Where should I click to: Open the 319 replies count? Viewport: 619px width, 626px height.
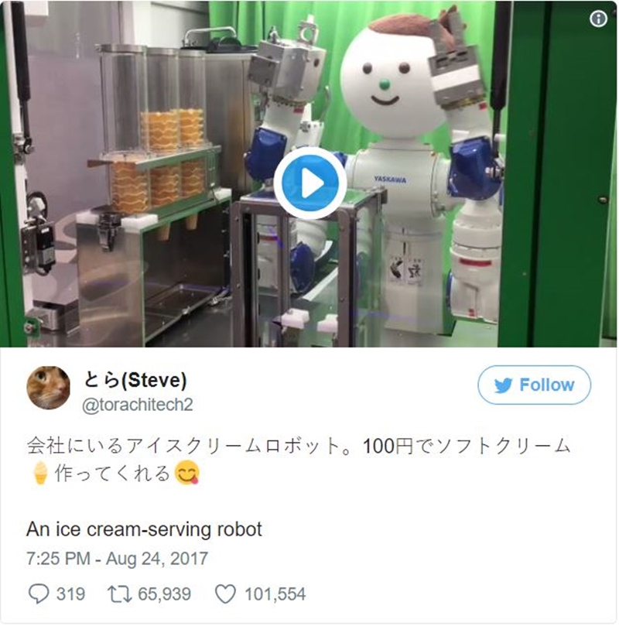pos(70,594)
